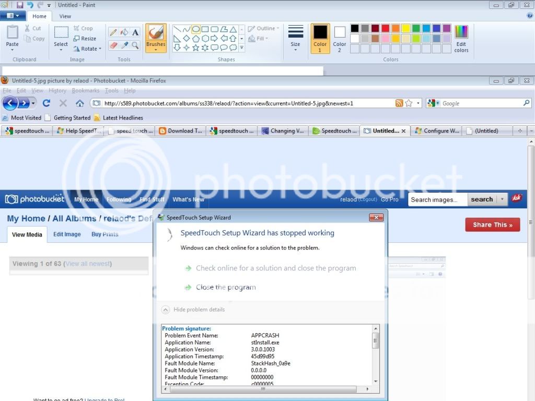Screen dimensions: 535x401
Task: Click the Firefox Reload page icon
Action: tap(46, 103)
